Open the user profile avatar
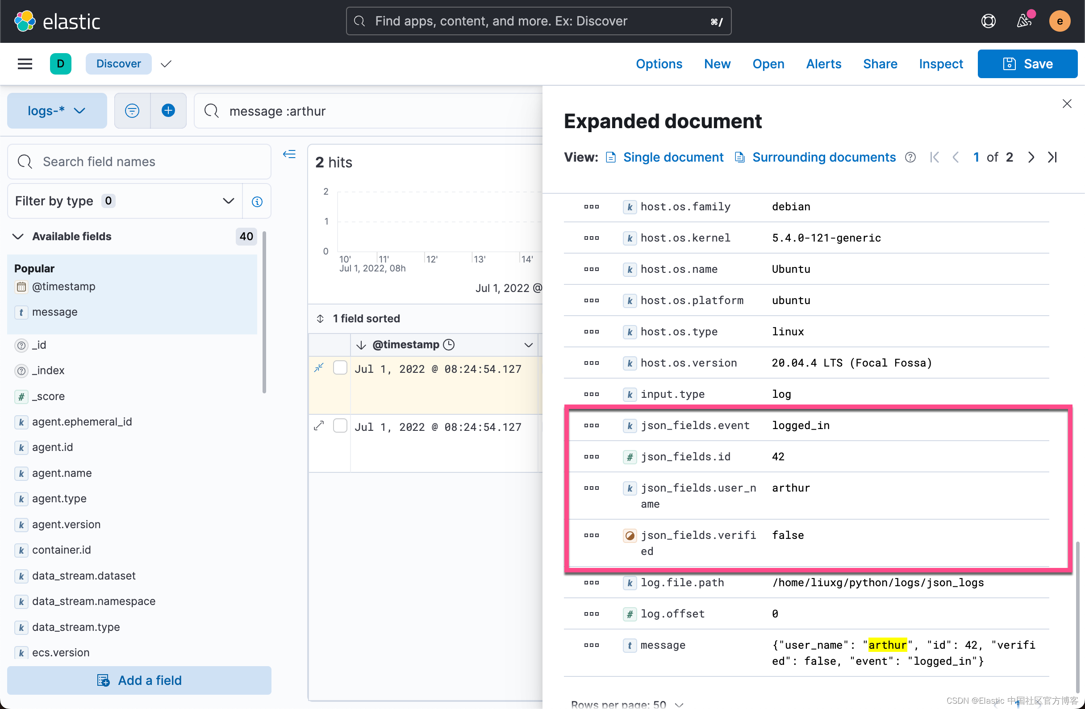This screenshot has height=709, width=1085. [x=1060, y=21]
